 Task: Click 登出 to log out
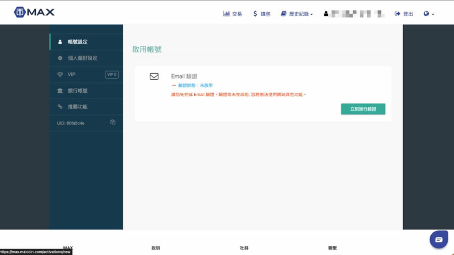click(x=404, y=14)
